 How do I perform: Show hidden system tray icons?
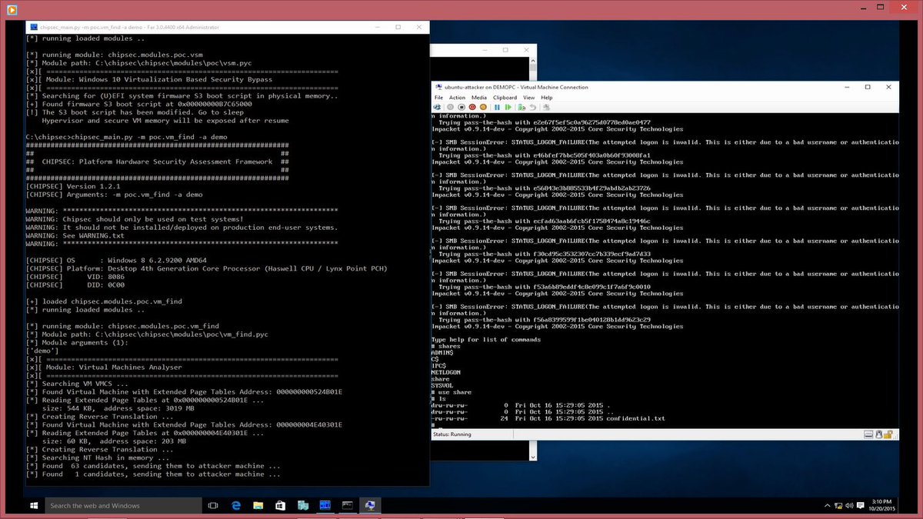(x=827, y=505)
